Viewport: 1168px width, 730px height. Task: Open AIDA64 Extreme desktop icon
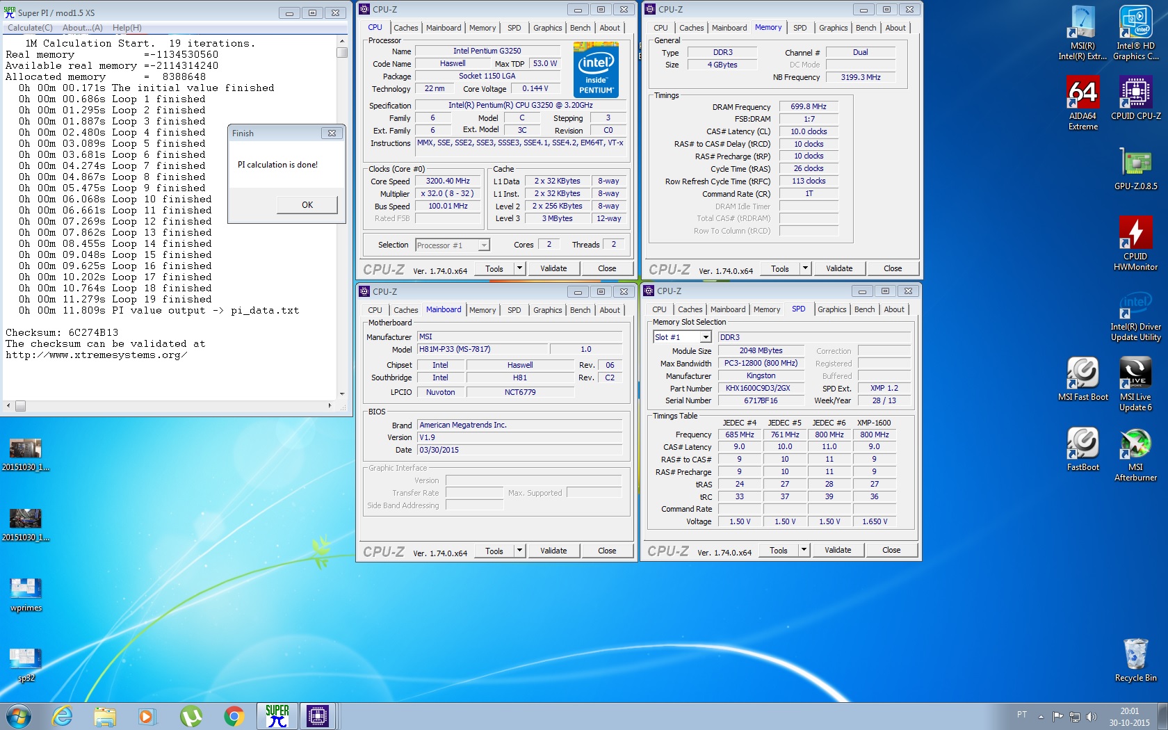1083,103
